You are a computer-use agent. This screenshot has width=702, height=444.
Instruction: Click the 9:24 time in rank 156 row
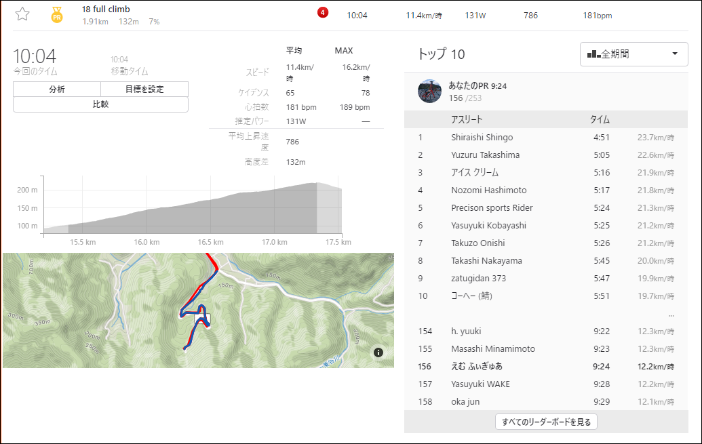[601, 367]
